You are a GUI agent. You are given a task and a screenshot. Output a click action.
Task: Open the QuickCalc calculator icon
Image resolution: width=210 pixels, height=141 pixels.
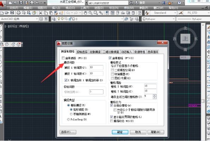click(x=133, y=13)
